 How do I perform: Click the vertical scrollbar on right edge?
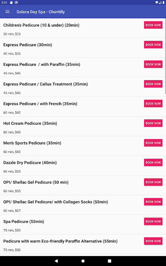coord(165,56)
